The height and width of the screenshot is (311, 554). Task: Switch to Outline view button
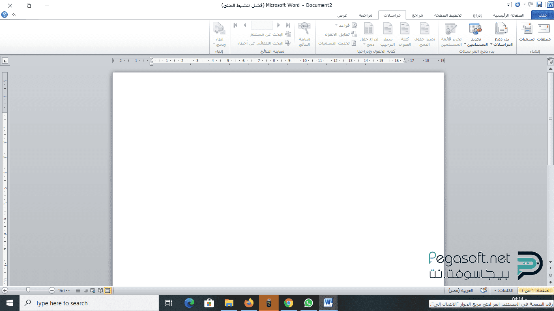86,290
